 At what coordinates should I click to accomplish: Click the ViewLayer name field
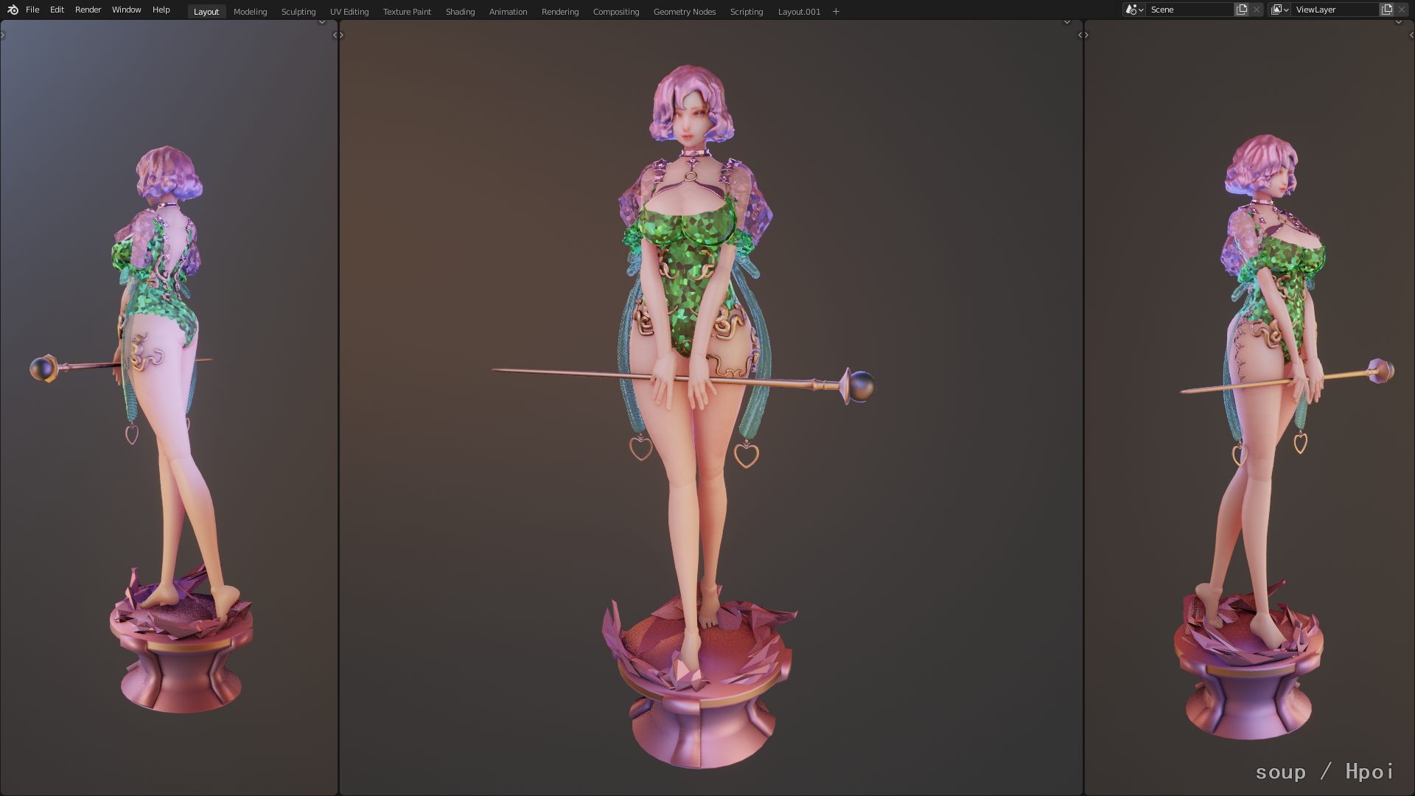[x=1334, y=10]
